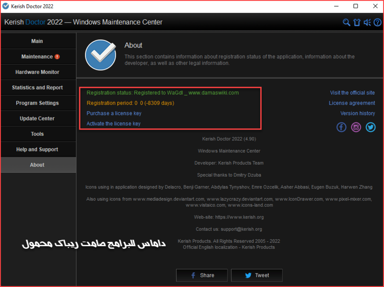
Task: Open Program Settings
Action: coord(38,103)
